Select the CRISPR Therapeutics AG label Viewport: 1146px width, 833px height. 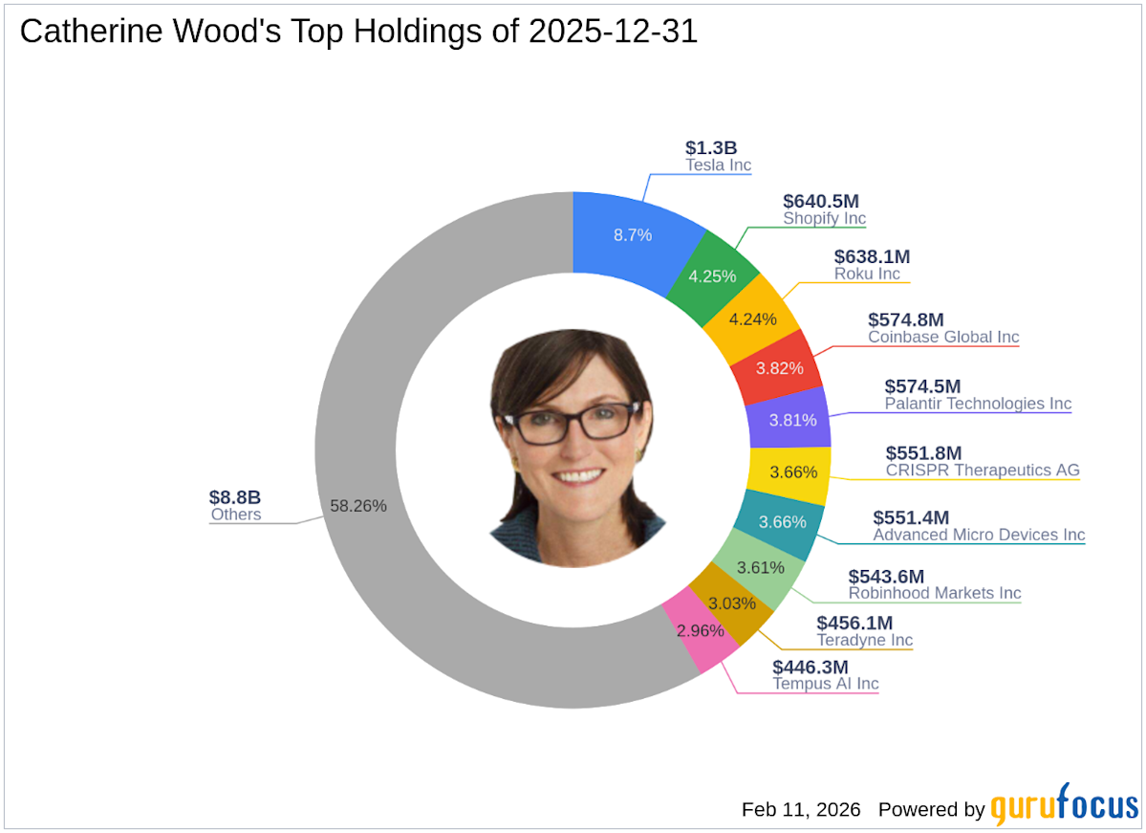tap(982, 470)
